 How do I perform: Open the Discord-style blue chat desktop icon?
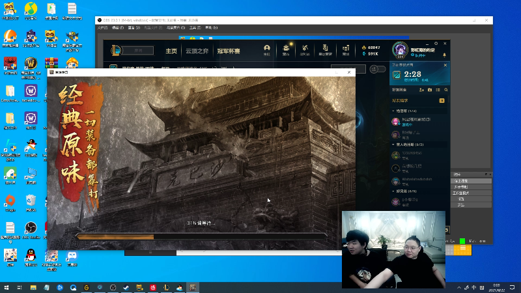(72, 258)
